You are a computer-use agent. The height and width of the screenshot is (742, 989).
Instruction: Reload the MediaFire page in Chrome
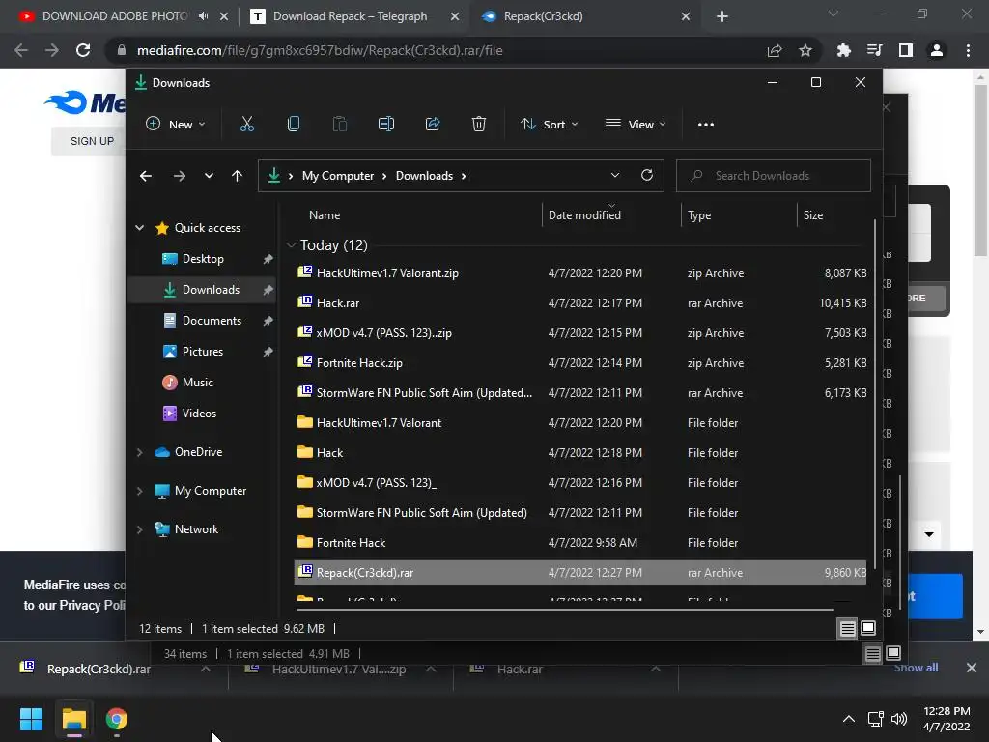(x=83, y=50)
